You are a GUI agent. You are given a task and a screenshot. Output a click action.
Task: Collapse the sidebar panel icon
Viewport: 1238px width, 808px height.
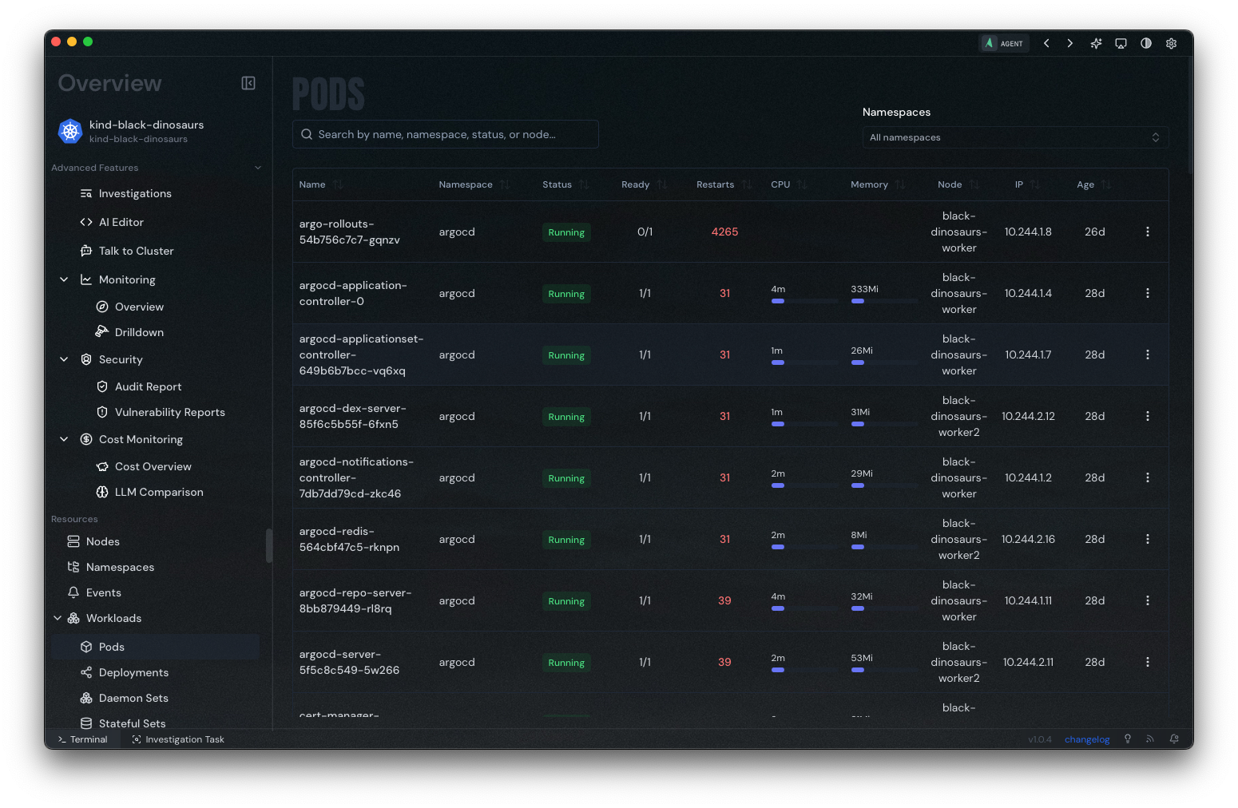tap(248, 83)
